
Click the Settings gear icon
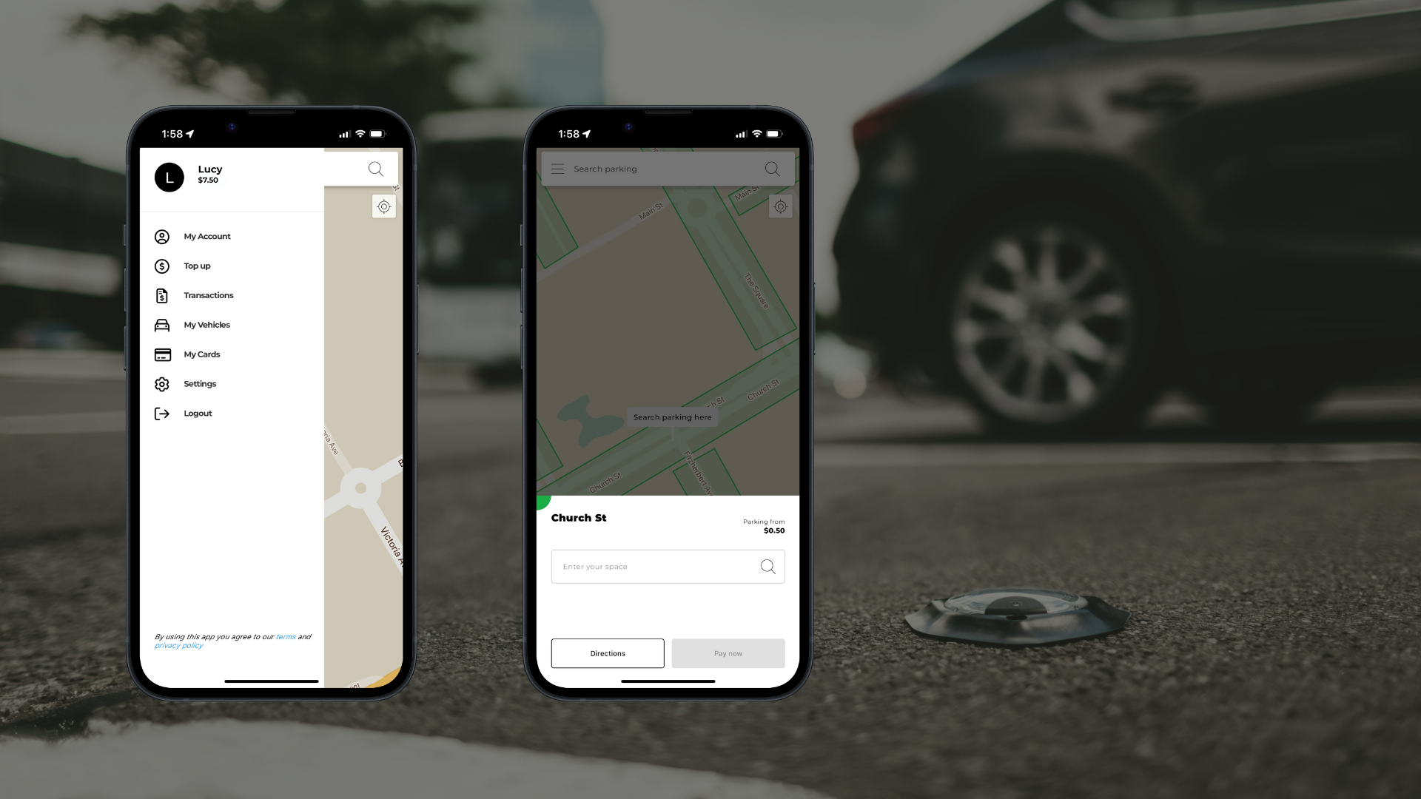point(162,383)
